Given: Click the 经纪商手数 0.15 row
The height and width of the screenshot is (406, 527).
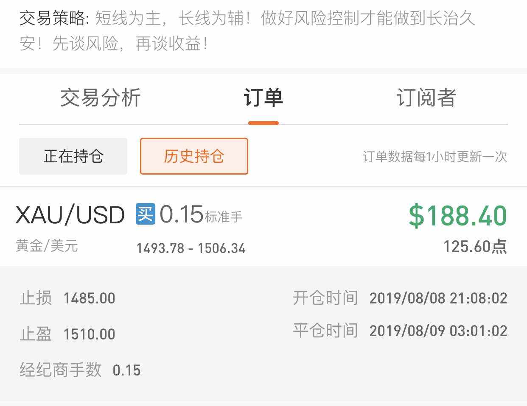Looking at the screenshot, I should pyautogui.click(x=80, y=370).
